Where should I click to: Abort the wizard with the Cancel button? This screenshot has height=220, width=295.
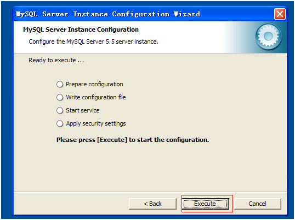click(258, 204)
